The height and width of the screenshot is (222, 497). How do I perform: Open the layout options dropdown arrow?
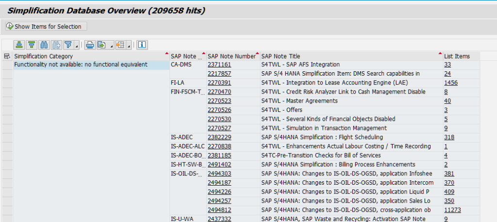coord(129,45)
